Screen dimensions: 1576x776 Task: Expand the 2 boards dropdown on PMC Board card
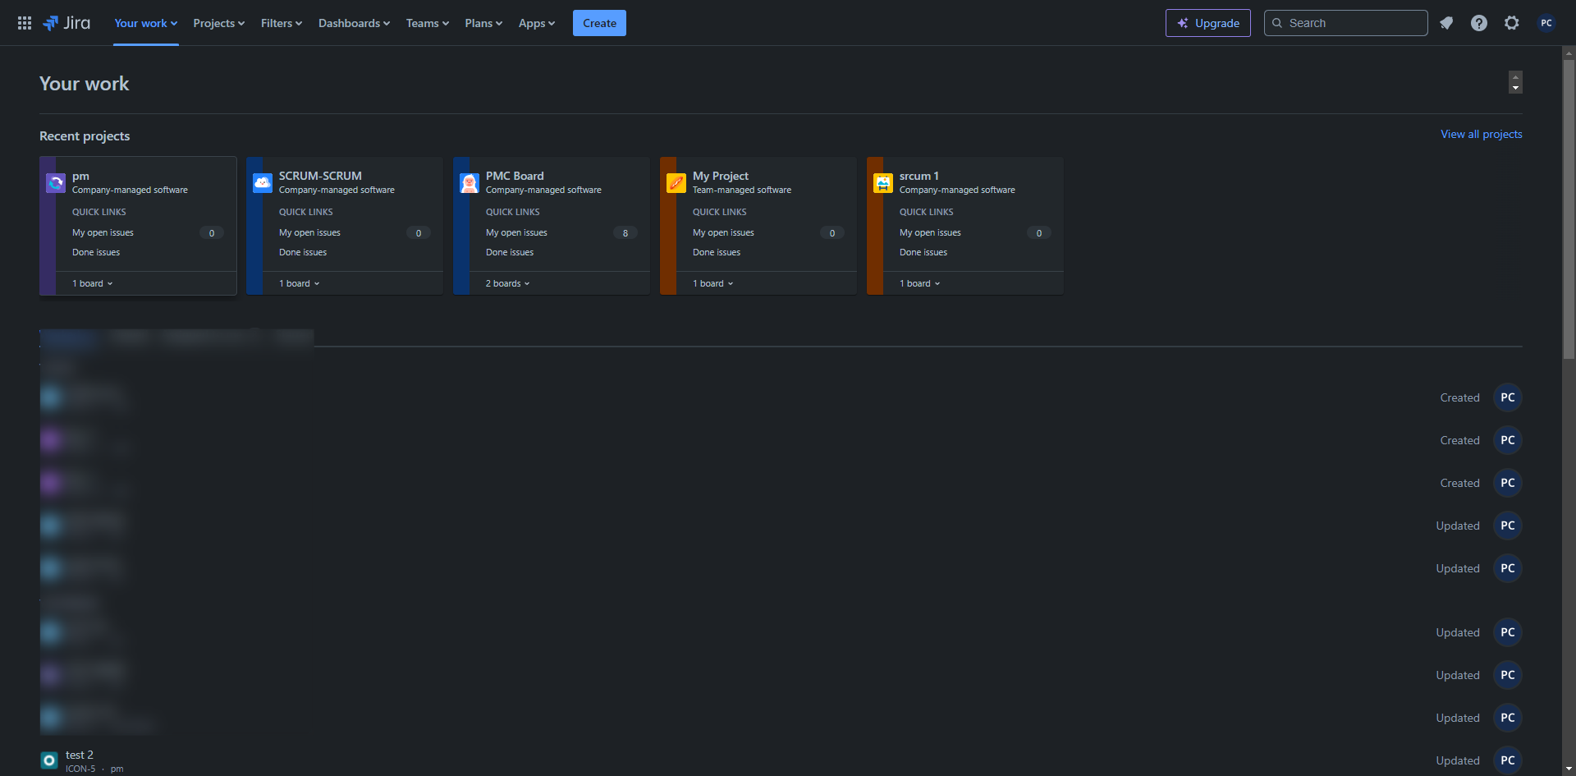(x=508, y=283)
